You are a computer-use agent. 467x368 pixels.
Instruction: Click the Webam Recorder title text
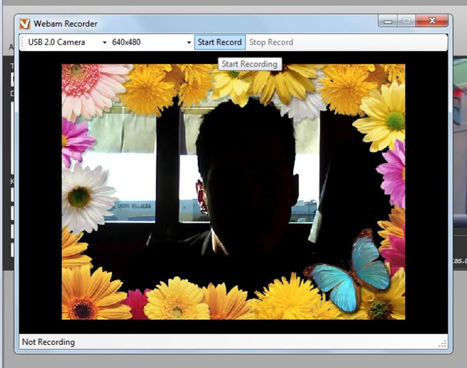66,24
